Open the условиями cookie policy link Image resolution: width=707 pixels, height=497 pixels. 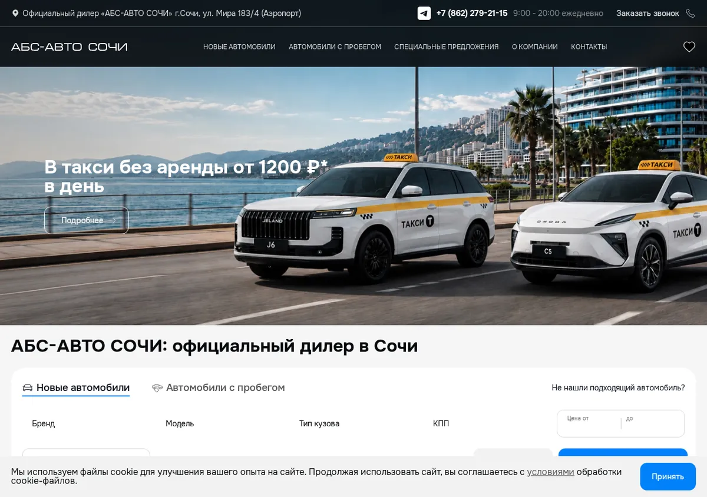pos(550,472)
